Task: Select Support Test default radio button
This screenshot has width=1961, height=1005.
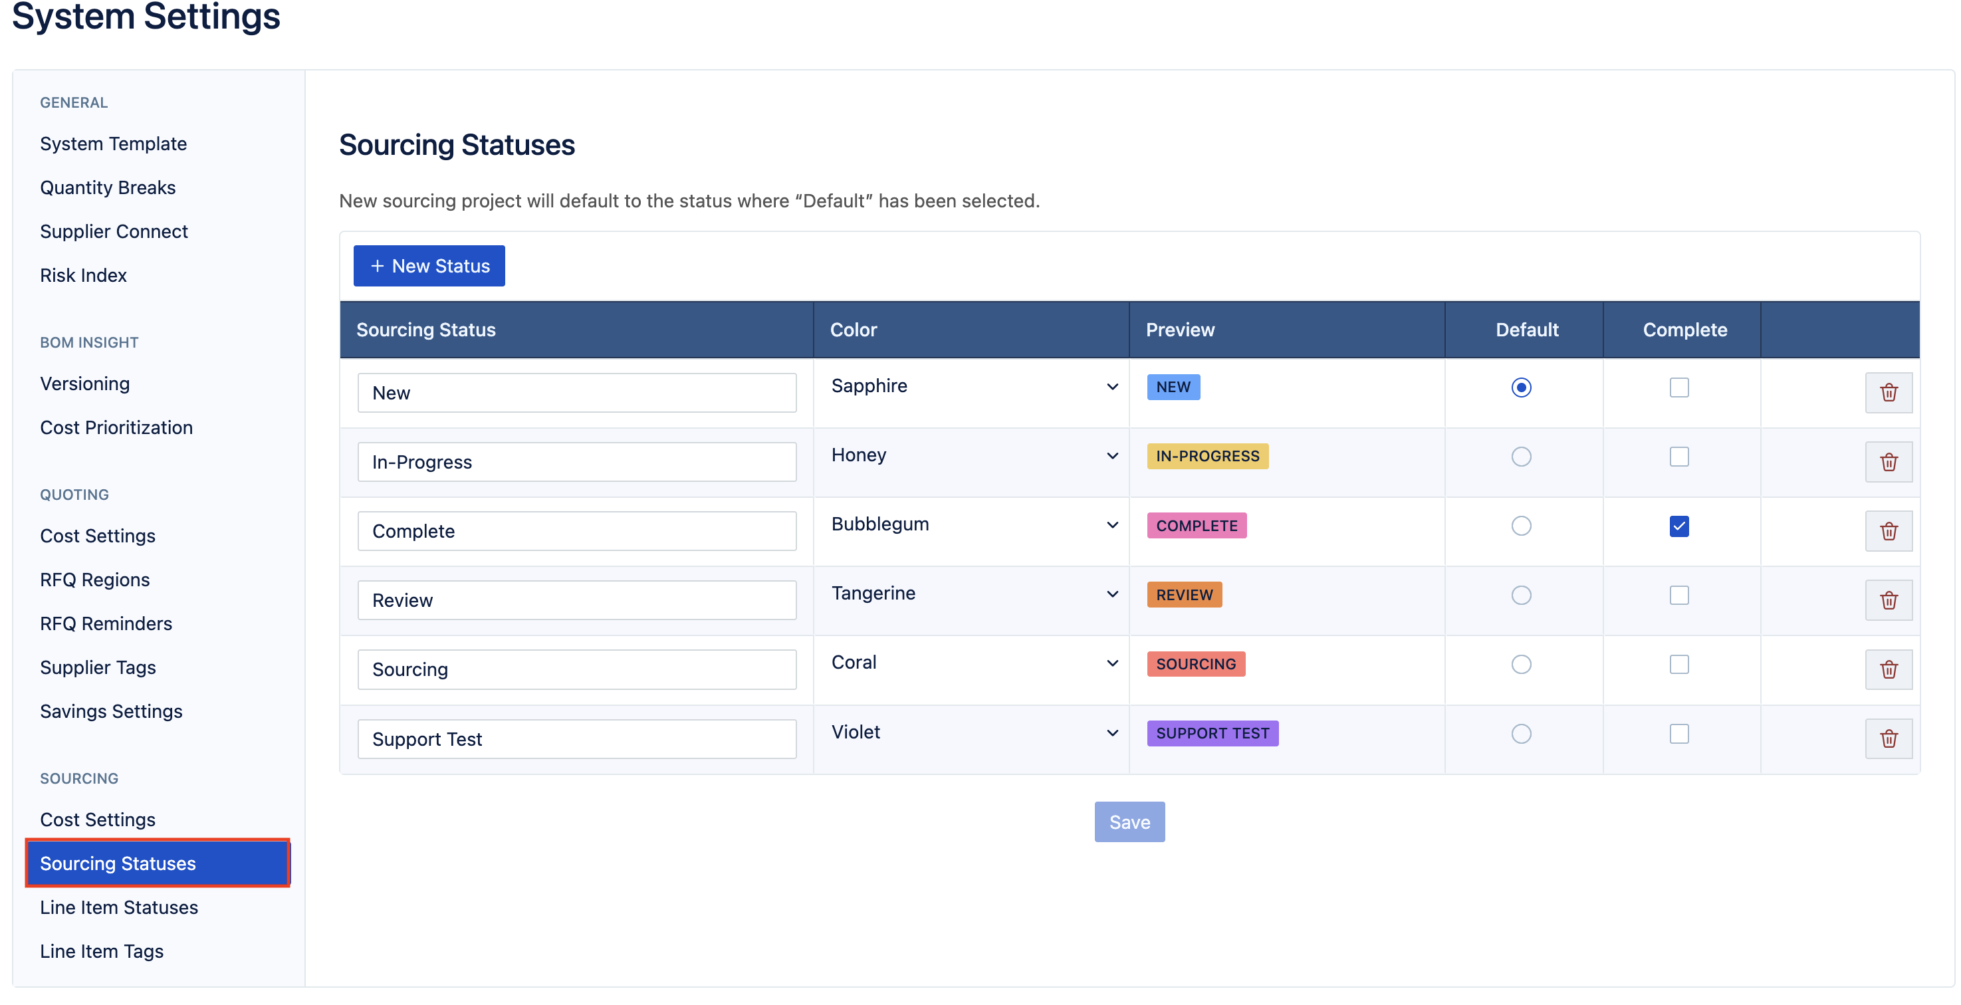Action: pos(1520,734)
